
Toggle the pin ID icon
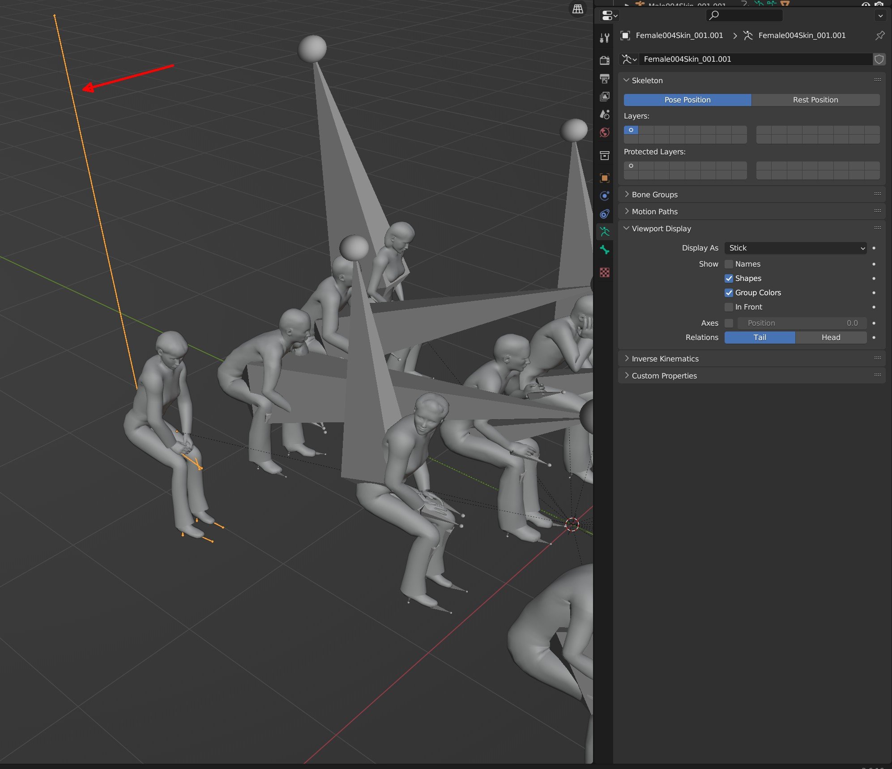880,35
